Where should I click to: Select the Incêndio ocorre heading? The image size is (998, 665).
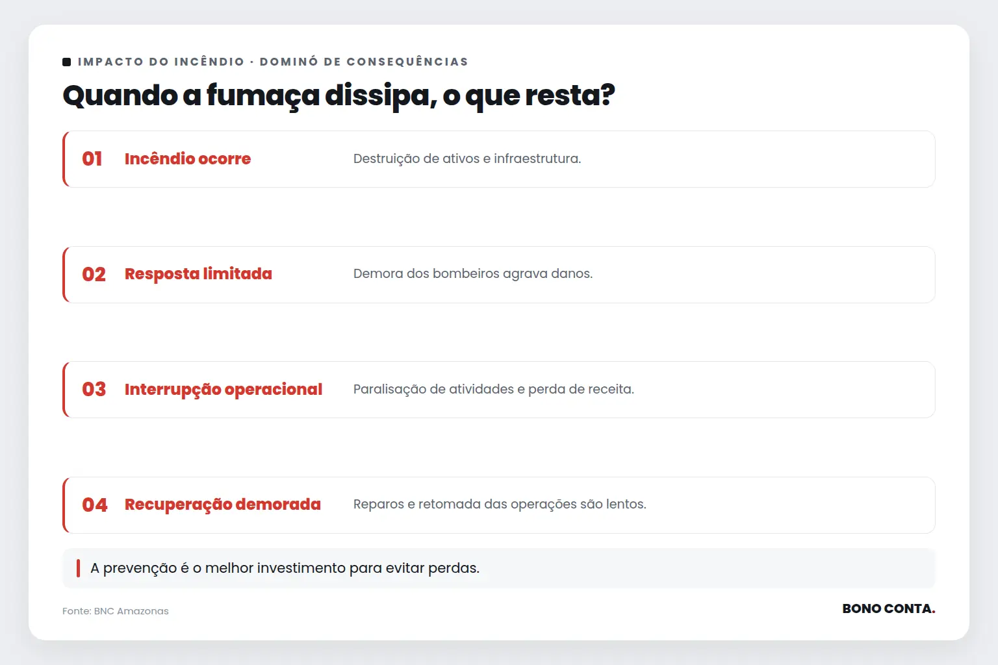188,159
